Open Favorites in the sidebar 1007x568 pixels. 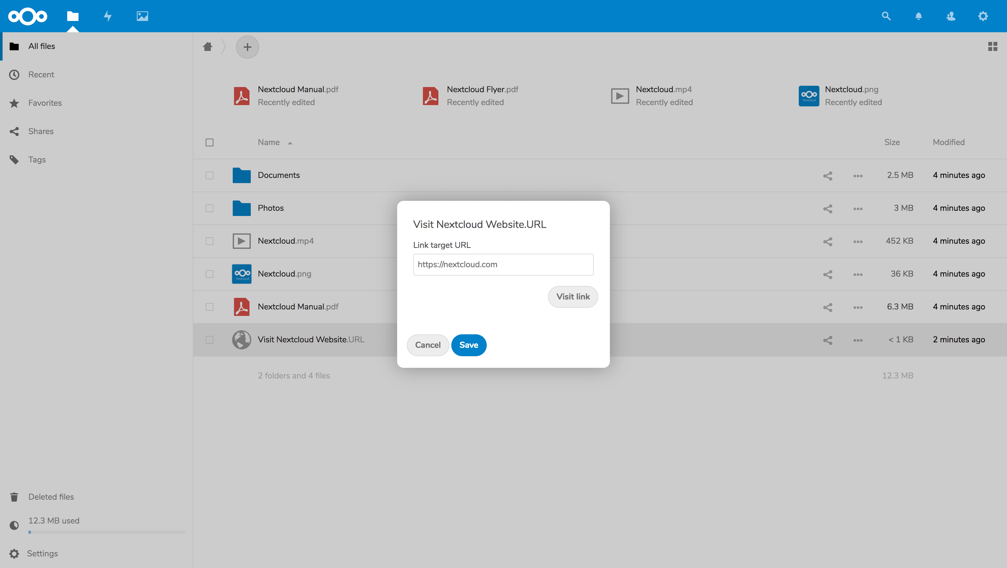pyautogui.click(x=44, y=103)
